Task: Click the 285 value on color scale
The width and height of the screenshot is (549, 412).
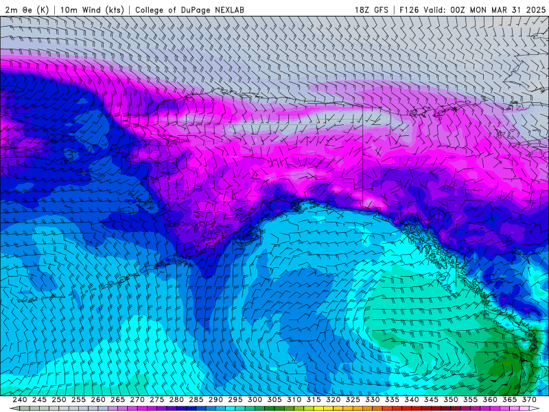Action: pos(196,400)
